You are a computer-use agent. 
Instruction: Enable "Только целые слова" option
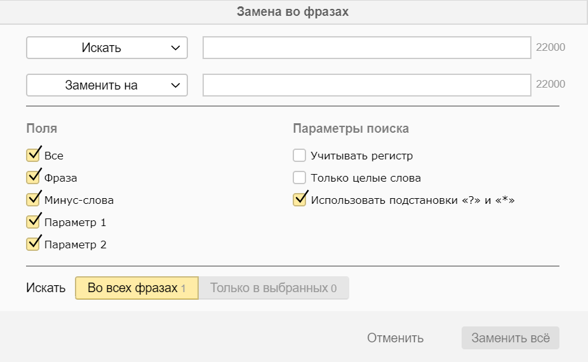click(300, 178)
